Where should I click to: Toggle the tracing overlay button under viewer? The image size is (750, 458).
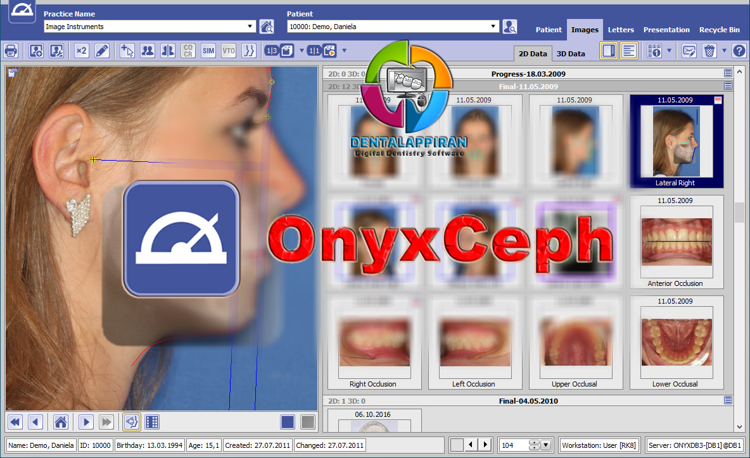pyautogui.click(x=132, y=422)
